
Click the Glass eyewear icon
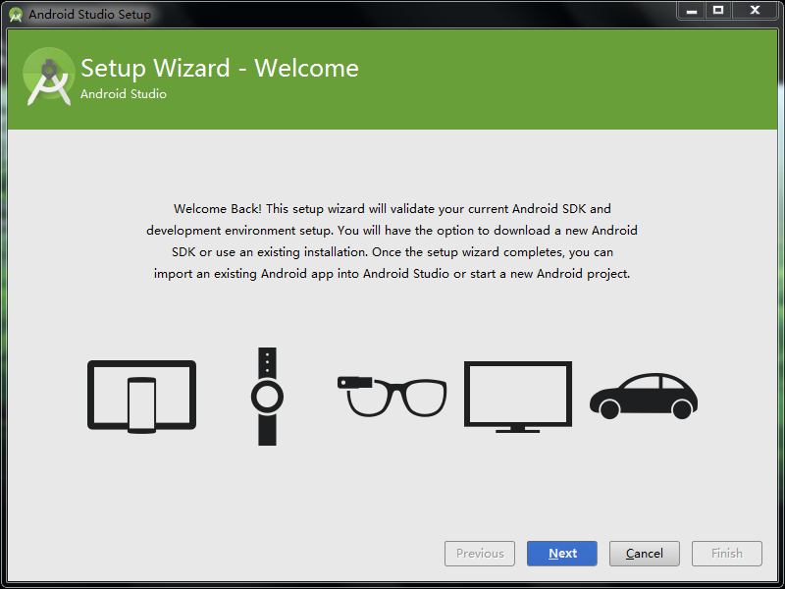pyautogui.click(x=392, y=397)
